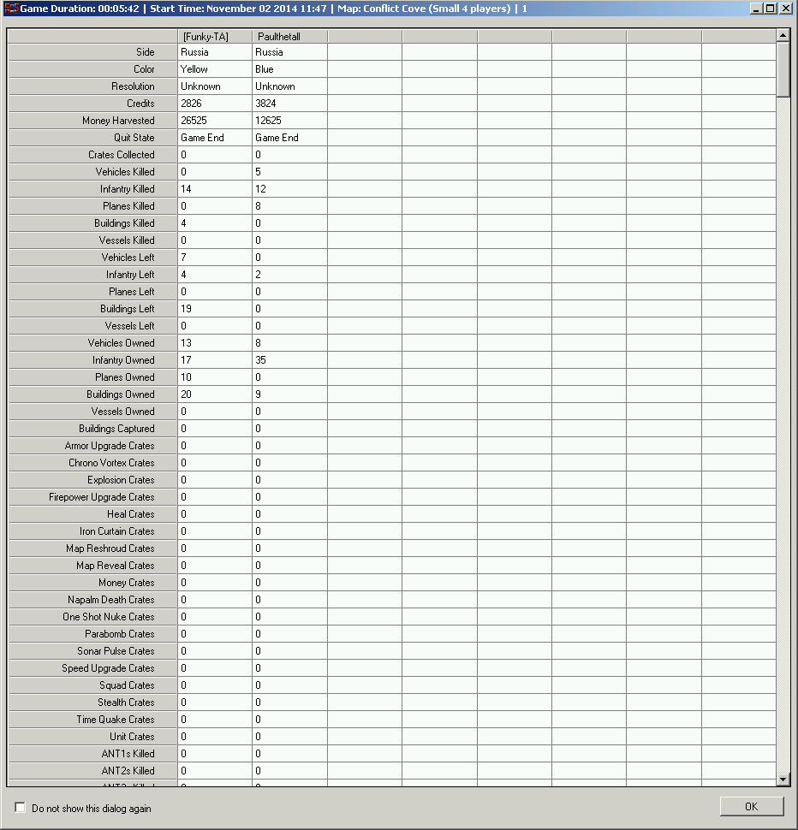Viewport: 798px width, 830px height.
Task: Select the Color cell showing Blue
Action: pyautogui.click(x=289, y=69)
